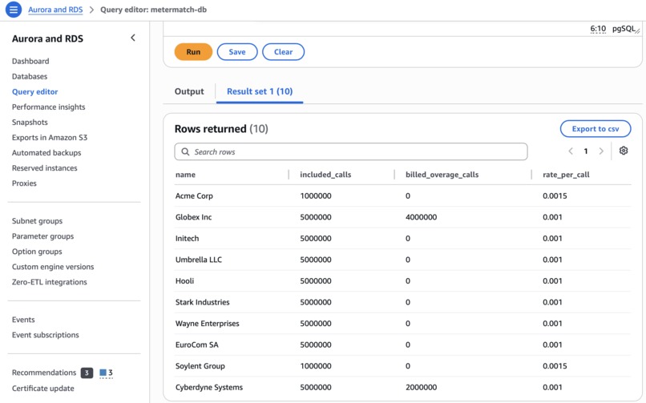Click Cyberdyne Systems overage value 2000000
The height and width of the screenshot is (403, 646).
pyautogui.click(x=421, y=387)
